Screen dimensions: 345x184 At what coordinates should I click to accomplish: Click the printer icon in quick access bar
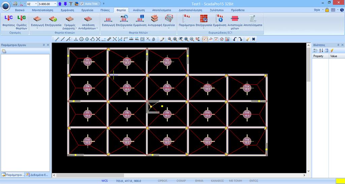[x=15, y=4]
